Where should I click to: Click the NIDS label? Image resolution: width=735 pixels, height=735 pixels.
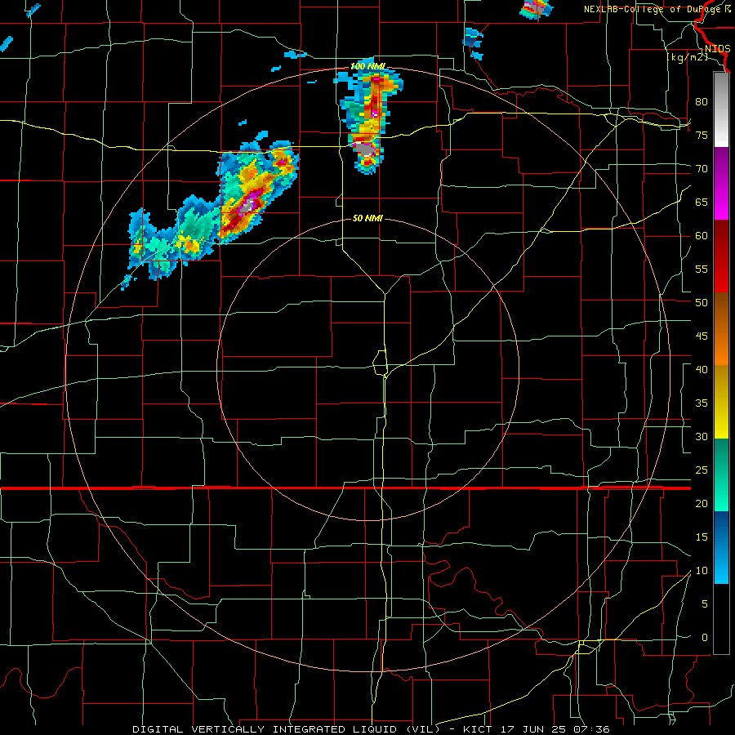pyautogui.click(x=717, y=49)
